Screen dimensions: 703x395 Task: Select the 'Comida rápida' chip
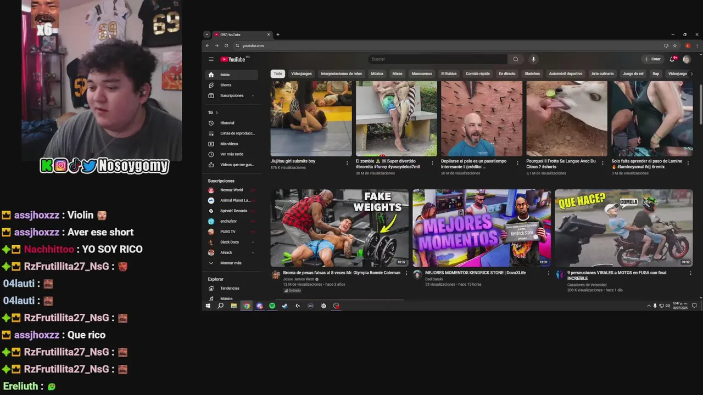click(x=478, y=74)
